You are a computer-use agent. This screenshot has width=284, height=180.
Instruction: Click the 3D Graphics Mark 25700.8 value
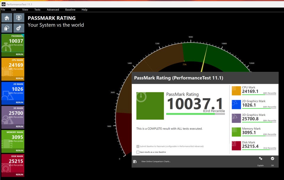[x=250, y=119]
